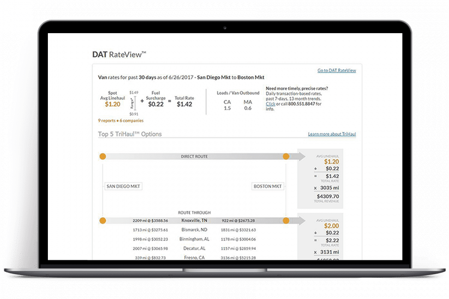Image resolution: width=449 pixels, height=299 pixels.
Task: Click "9 reports • 6 companies" text
Action: pyautogui.click(x=121, y=121)
